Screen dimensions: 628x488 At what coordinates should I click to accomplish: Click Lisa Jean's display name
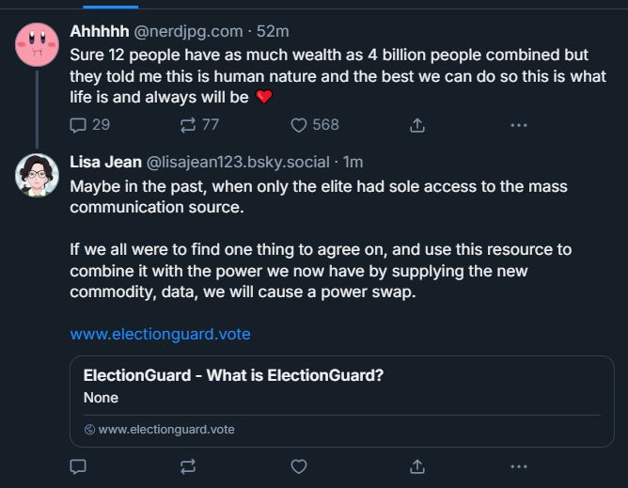106,162
